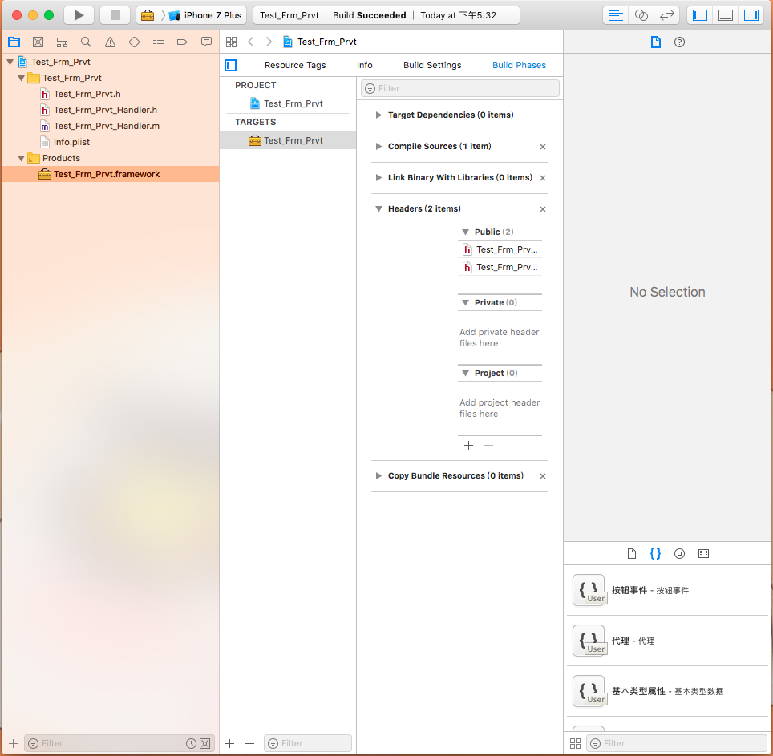
Task: Add a header file with plus button
Action: [x=468, y=446]
